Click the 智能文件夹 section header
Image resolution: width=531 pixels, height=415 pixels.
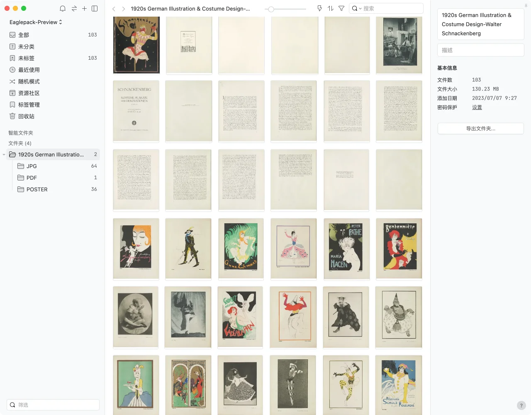click(x=21, y=133)
